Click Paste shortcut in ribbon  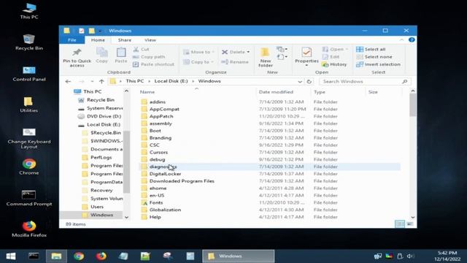[153, 64]
